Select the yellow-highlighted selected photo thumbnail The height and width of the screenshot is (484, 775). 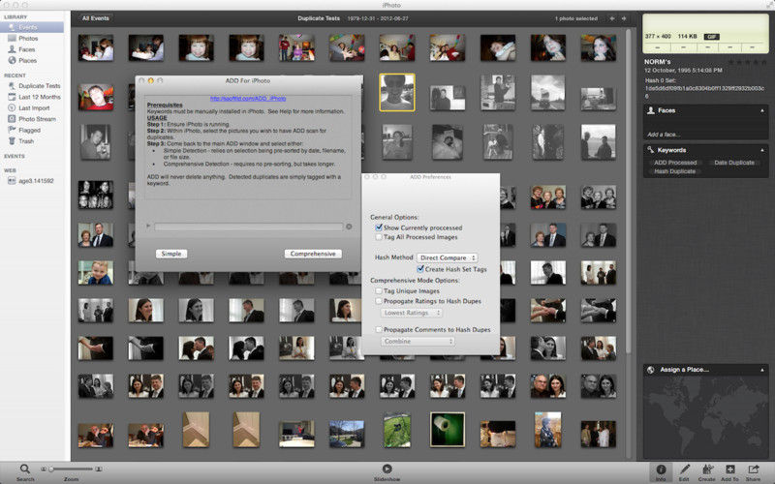[x=397, y=93]
